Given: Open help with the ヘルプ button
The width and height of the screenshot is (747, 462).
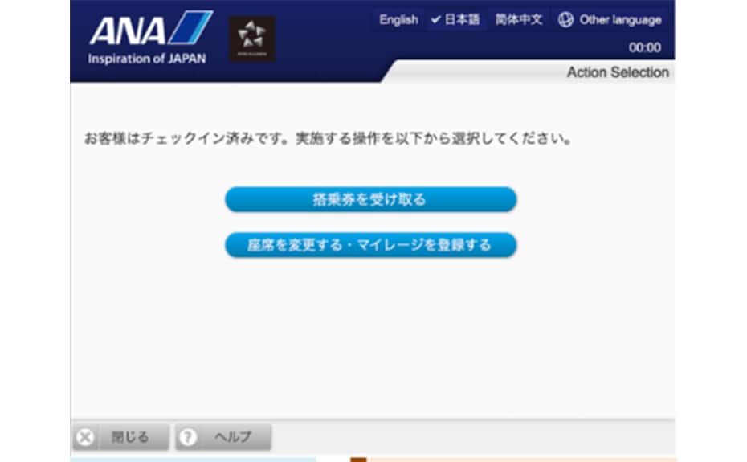Looking at the screenshot, I should [x=224, y=437].
